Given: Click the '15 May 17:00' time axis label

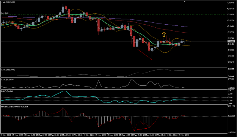Looking at the screenshot, I should (x=160, y=135).
